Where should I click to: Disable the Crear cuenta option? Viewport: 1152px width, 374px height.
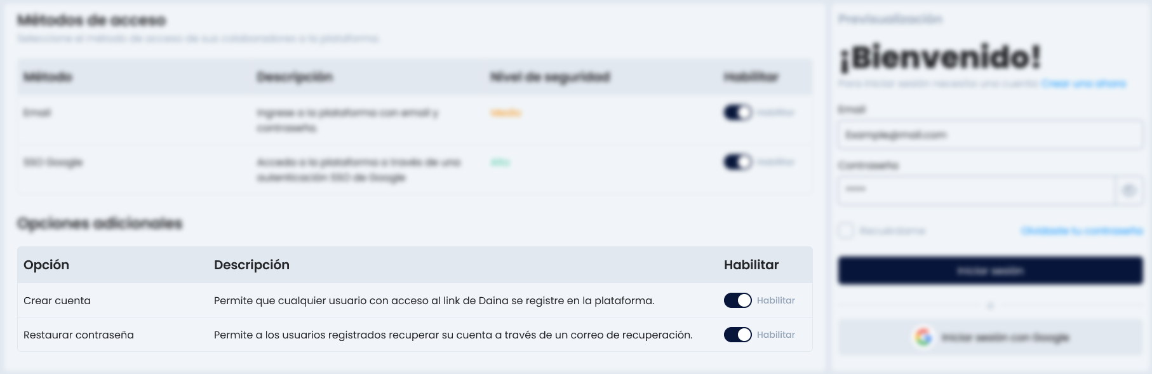pyautogui.click(x=737, y=300)
